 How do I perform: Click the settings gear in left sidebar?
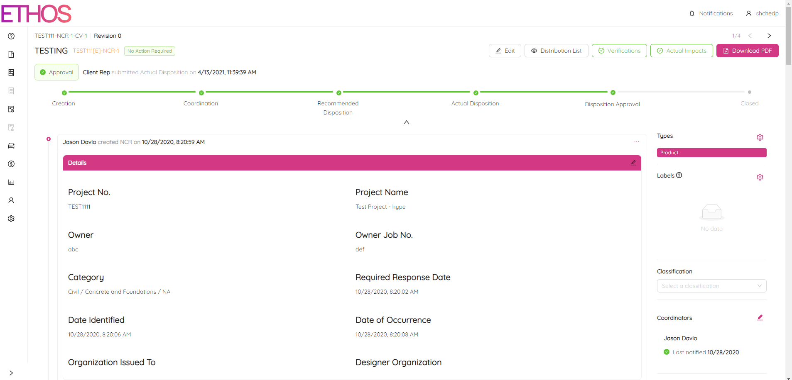tap(11, 219)
